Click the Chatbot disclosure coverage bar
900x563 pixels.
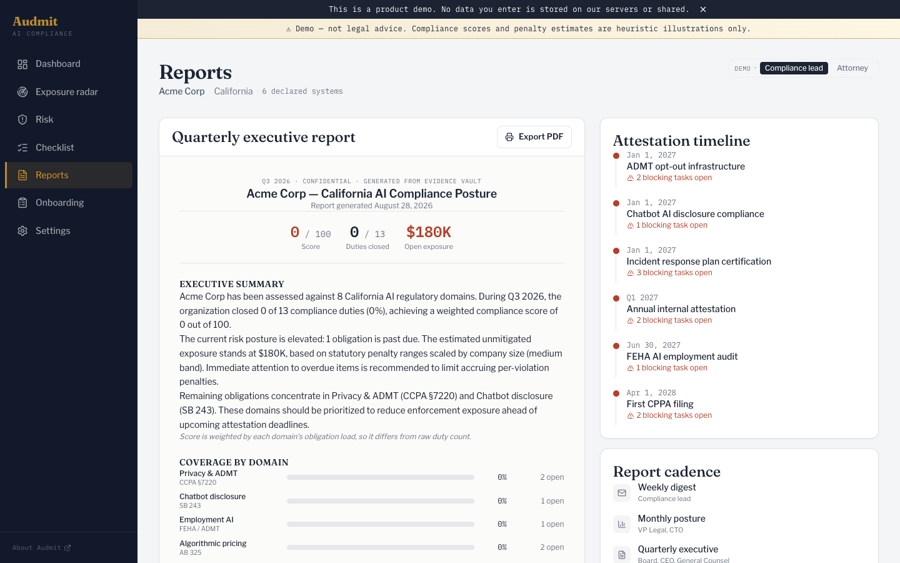click(x=381, y=501)
